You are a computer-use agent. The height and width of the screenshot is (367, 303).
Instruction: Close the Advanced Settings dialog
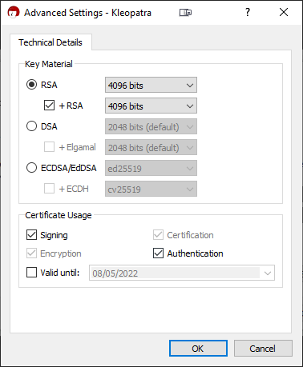(284, 12)
